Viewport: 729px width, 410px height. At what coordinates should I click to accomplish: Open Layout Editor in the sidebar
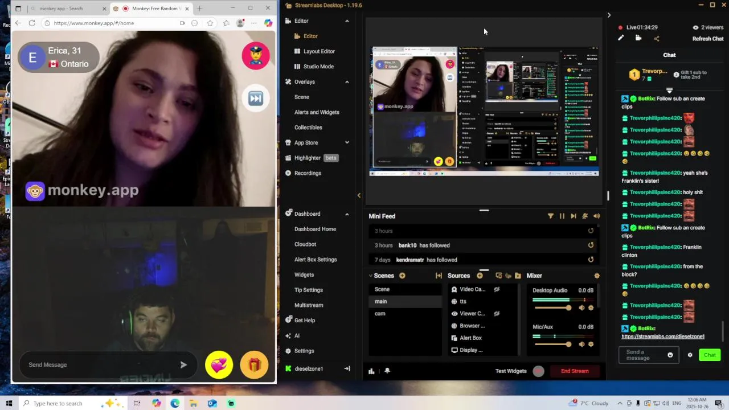pos(319,51)
